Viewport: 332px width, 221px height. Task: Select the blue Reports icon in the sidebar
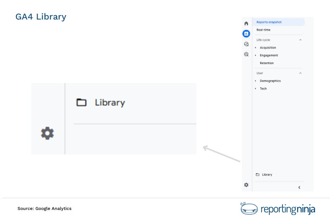[246, 34]
